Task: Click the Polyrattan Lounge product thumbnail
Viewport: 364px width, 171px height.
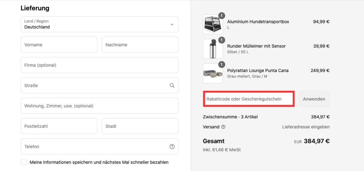Action: (213, 73)
